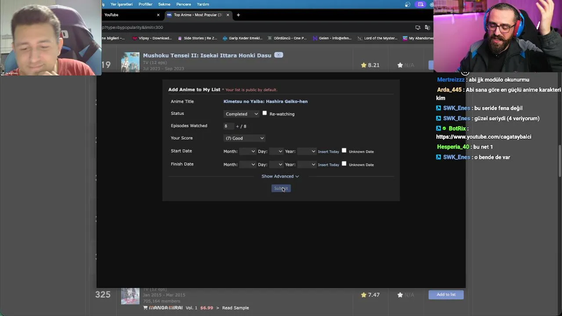Open Profiller menu

coord(145,4)
